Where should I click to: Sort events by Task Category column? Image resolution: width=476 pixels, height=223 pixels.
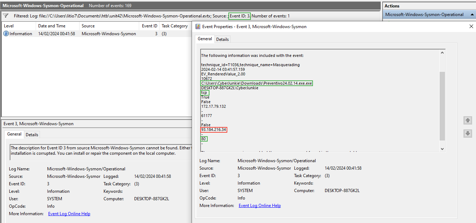pyautogui.click(x=175, y=26)
